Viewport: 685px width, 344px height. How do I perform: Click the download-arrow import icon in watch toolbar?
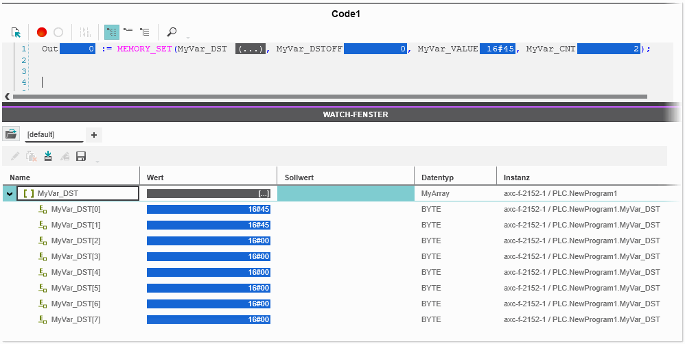click(x=48, y=157)
